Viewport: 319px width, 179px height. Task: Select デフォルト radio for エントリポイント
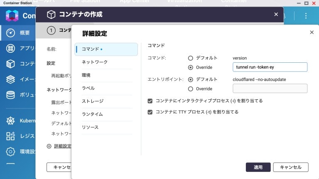point(190,79)
